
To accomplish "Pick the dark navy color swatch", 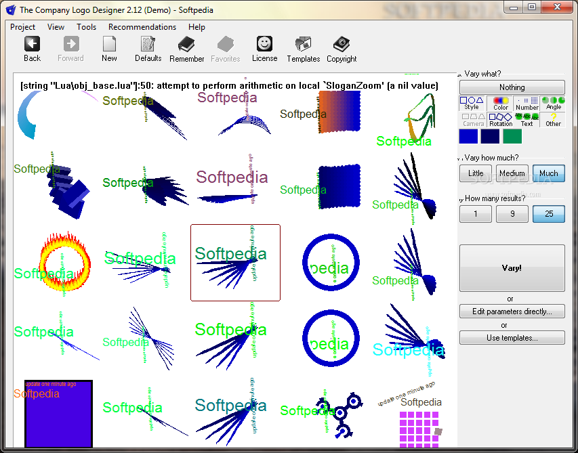I will coord(491,136).
